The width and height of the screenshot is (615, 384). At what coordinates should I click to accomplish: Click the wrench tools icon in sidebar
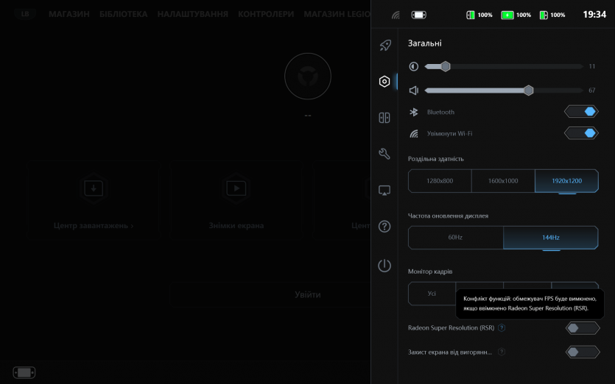[384, 154]
